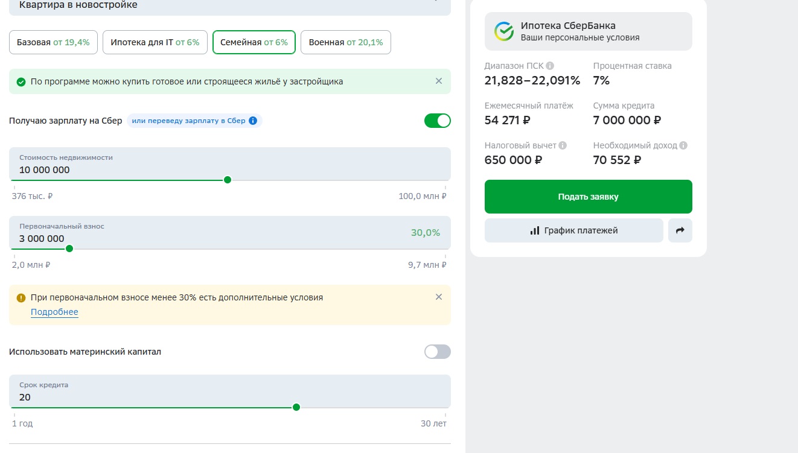Click the '30 лет' maximum term label
Screen dimensions: 798x453
(433, 423)
